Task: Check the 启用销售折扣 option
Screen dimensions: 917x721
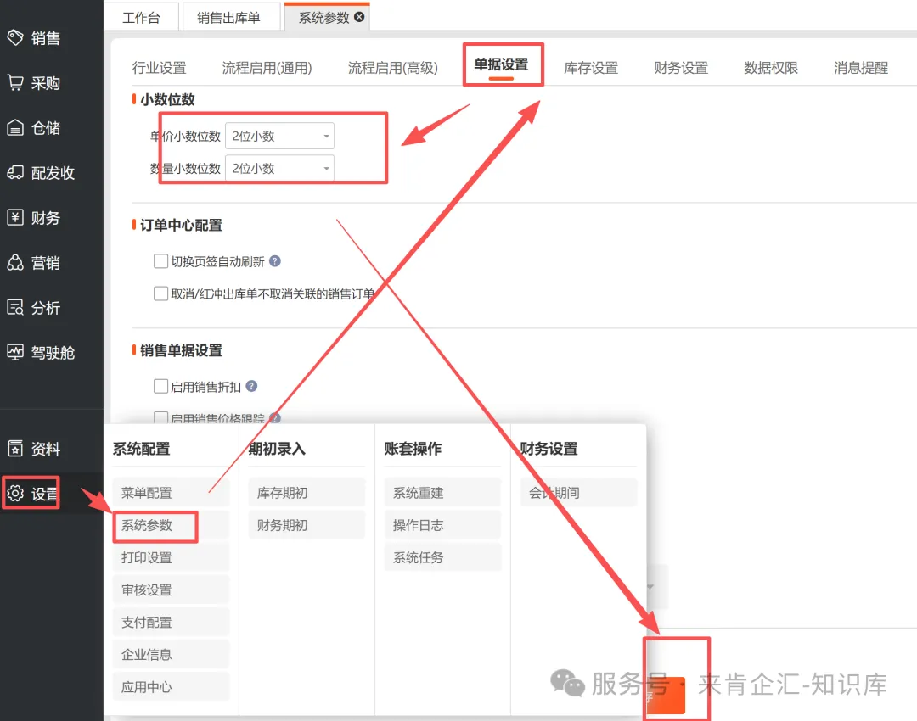Action: coord(160,386)
